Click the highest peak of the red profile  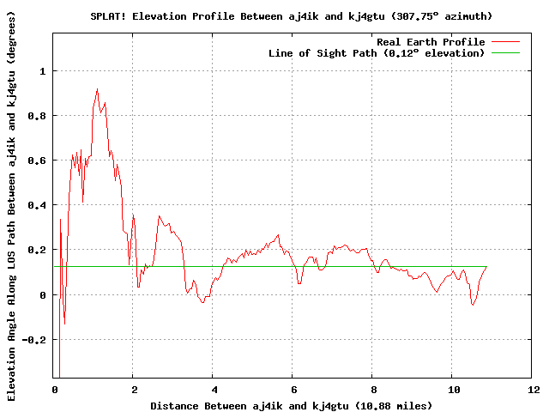(97, 89)
